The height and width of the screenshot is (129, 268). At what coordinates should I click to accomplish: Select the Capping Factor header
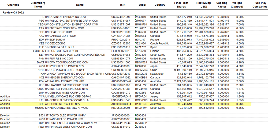(x=222, y=5)
